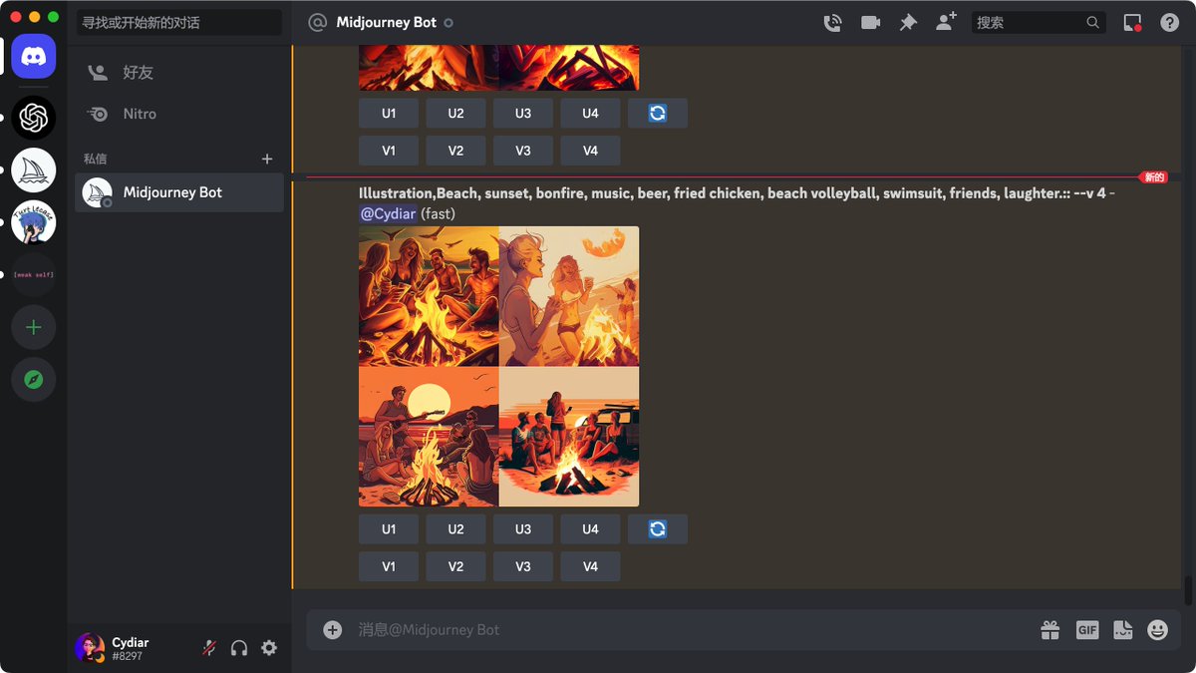Open the Explore compass in the server list
The height and width of the screenshot is (673, 1196).
tap(33, 379)
